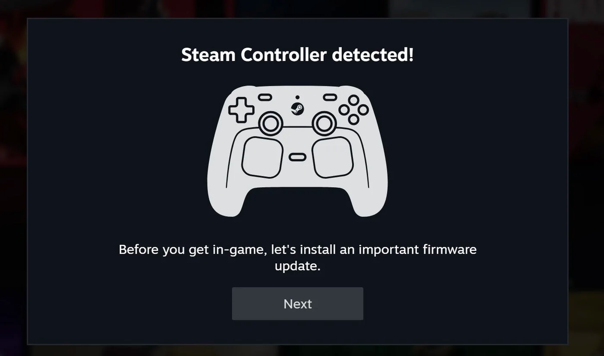Click the right grip handle of the controller
This screenshot has width=604, height=356.
point(369,194)
